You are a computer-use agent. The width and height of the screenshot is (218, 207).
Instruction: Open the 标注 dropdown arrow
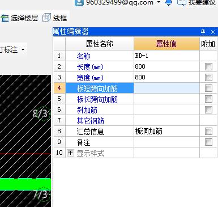point(23,50)
